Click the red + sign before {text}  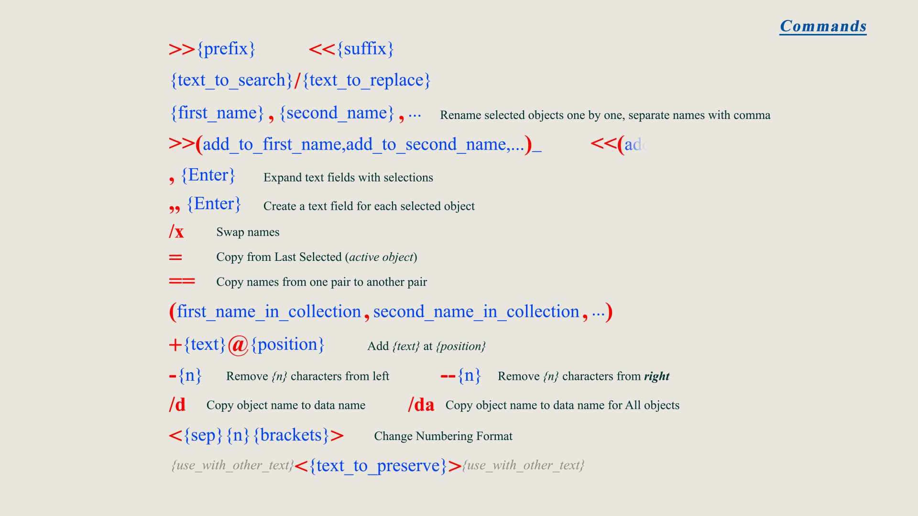click(x=175, y=345)
